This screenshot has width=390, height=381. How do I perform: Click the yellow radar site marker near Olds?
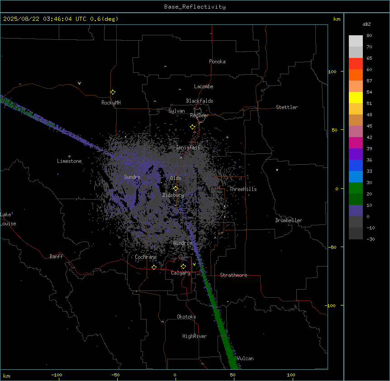click(x=176, y=189)
